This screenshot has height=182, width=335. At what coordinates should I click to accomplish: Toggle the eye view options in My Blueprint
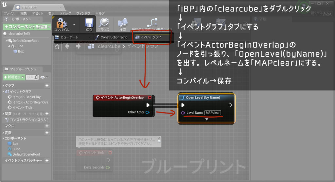[44, 77]
